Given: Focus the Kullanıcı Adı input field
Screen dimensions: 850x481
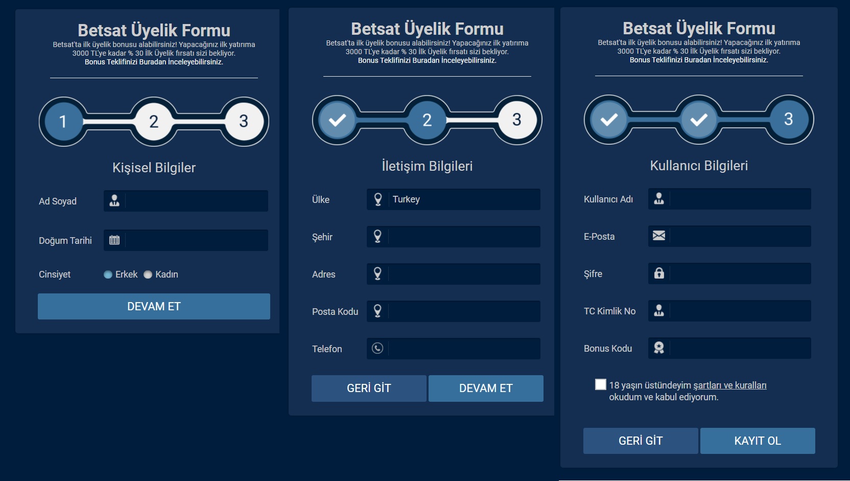Looking at the screenshot, I should [729, 199].
